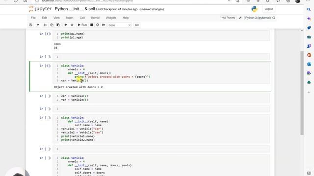Insert a cell below with plus icon
314x176 pixels.
pyautogui.click(x=38, y=25)
